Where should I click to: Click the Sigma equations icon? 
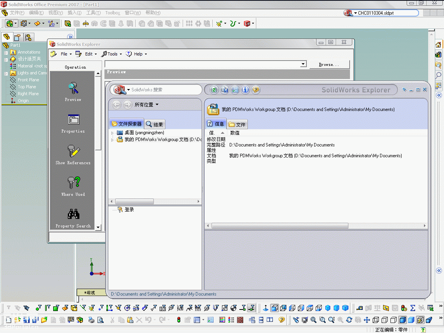[x=412, y=308]
